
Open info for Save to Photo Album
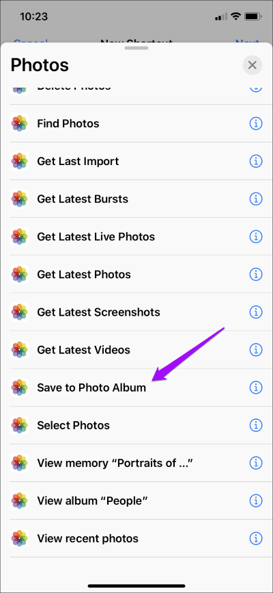256,388
